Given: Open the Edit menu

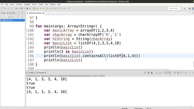Looking at the screenshot, I should tap(7, 4).
